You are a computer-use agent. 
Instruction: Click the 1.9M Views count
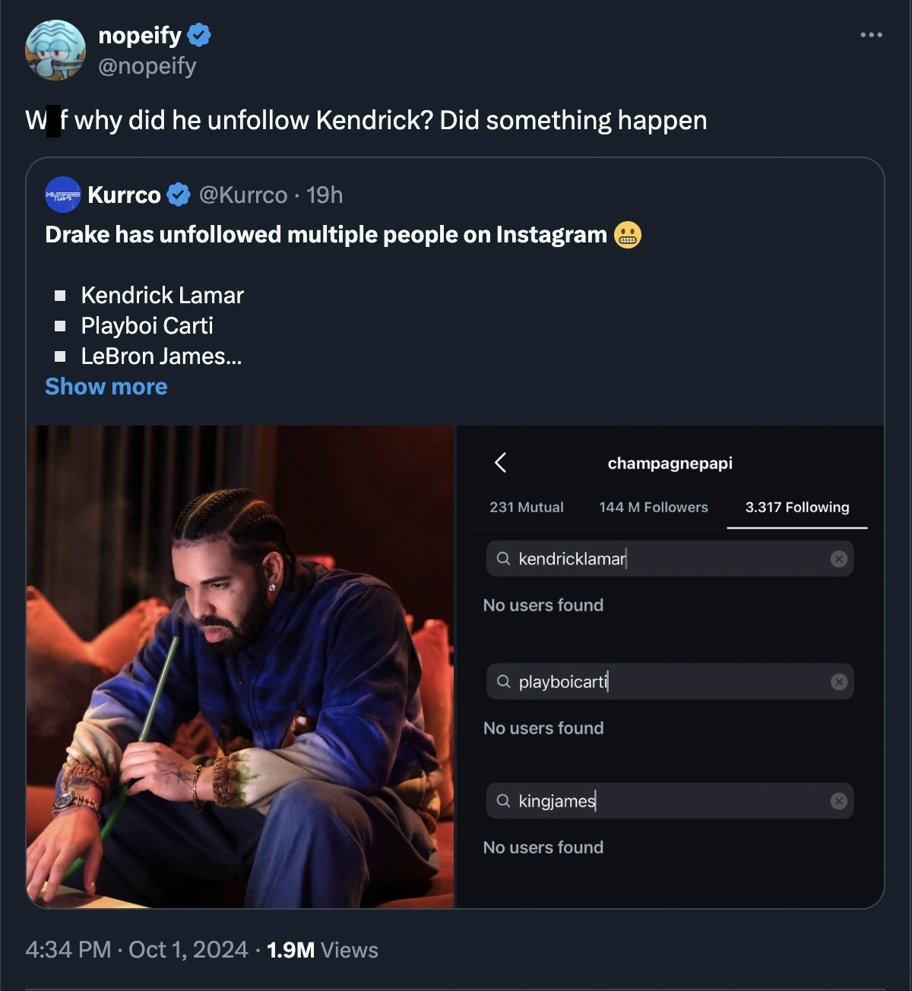point(322,950)
